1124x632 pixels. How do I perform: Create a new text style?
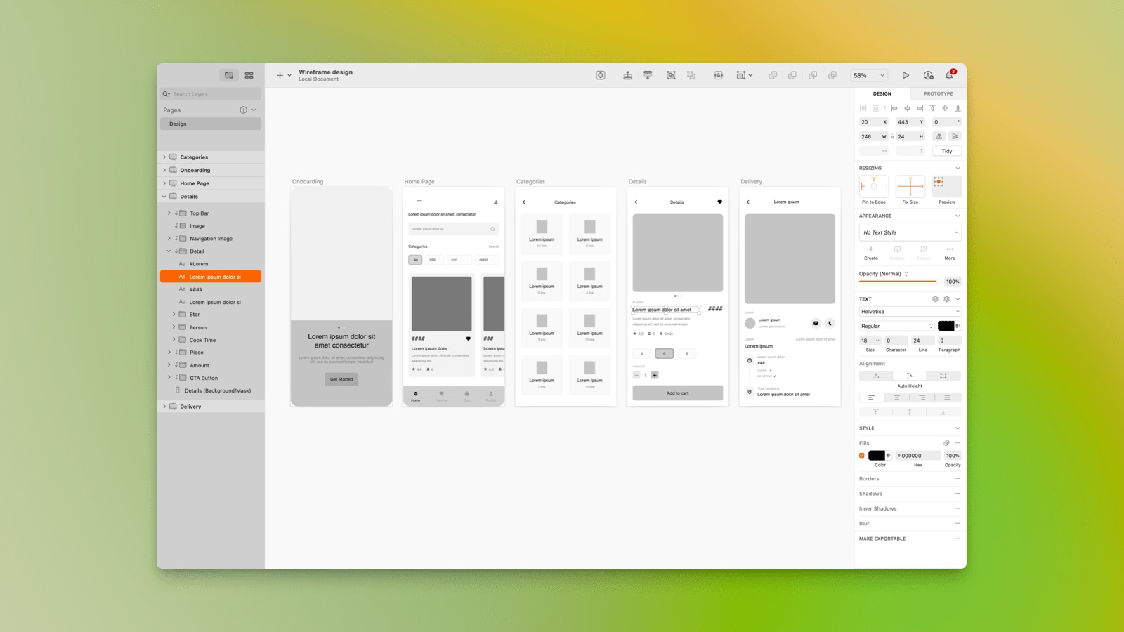(x=871, y=251)
